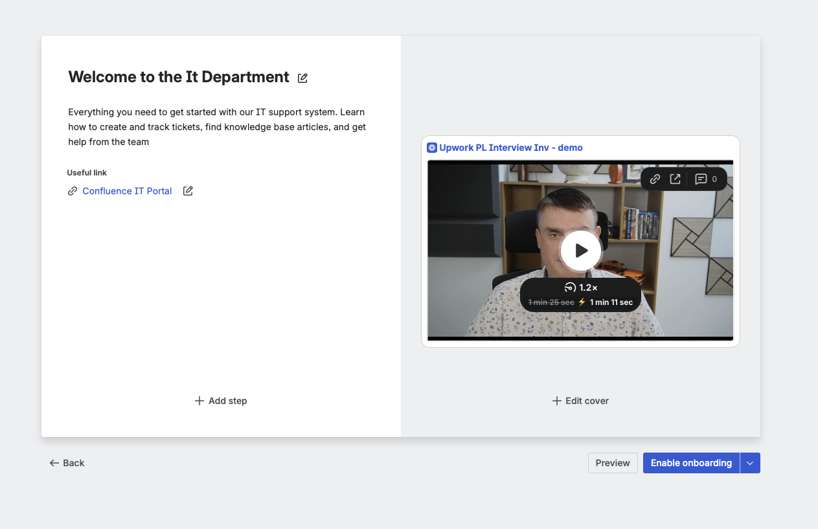The height and width of the screenshot is (529, 818).
Task: Copy the video link using the overlay icon
Action: tap(655, 179)
